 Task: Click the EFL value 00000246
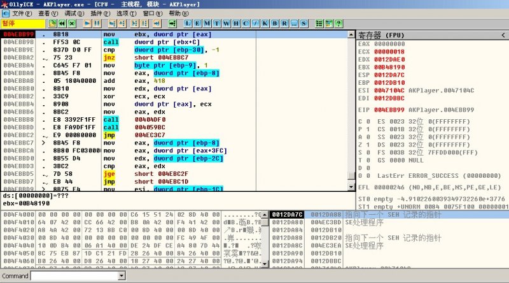tap(389, 187)
